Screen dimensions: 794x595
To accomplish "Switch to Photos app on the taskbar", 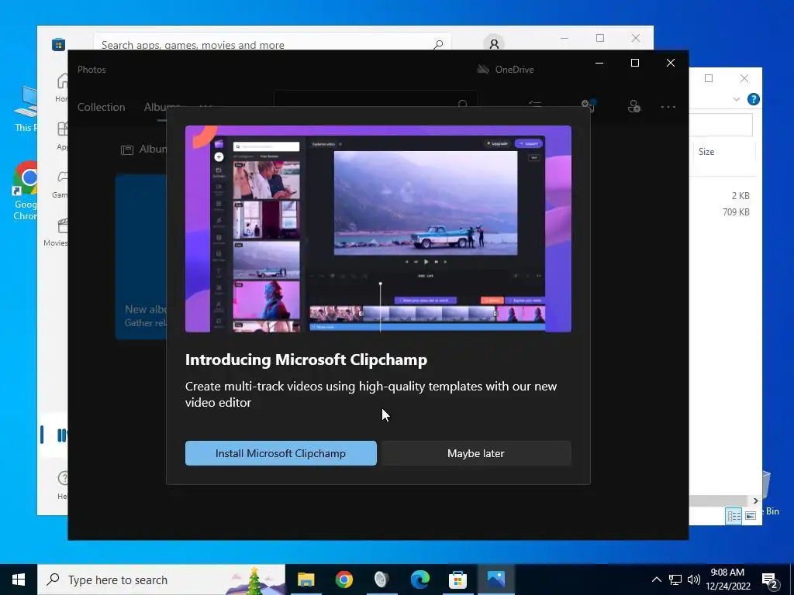I will 495,580.
